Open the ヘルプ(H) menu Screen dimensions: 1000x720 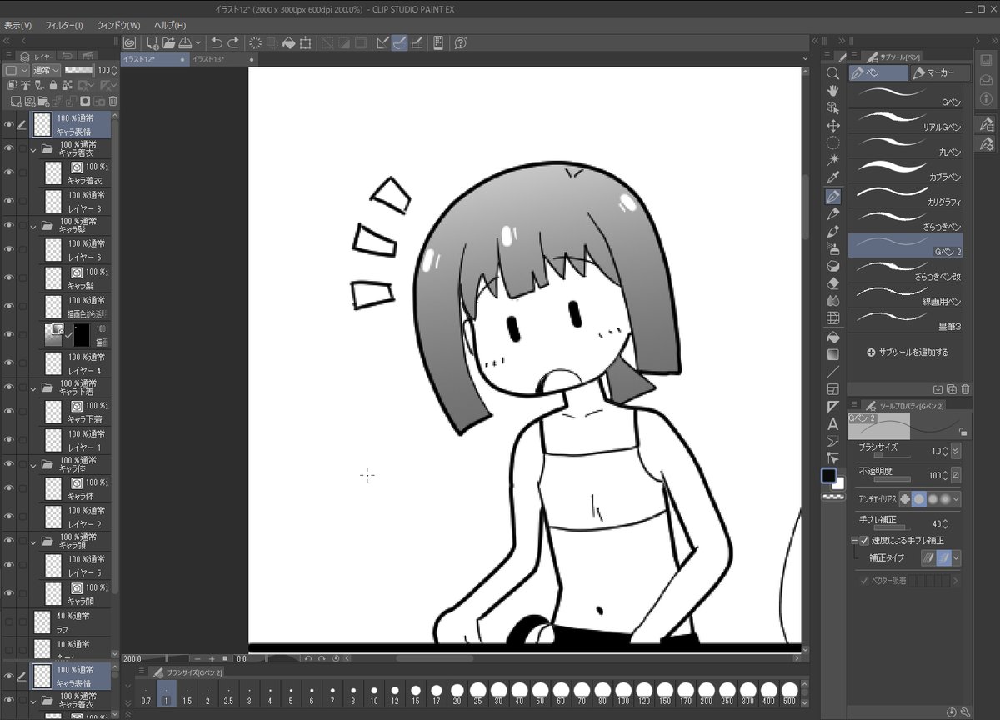(170, 25)
